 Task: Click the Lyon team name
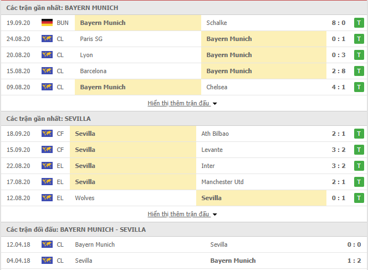[86, 55]
